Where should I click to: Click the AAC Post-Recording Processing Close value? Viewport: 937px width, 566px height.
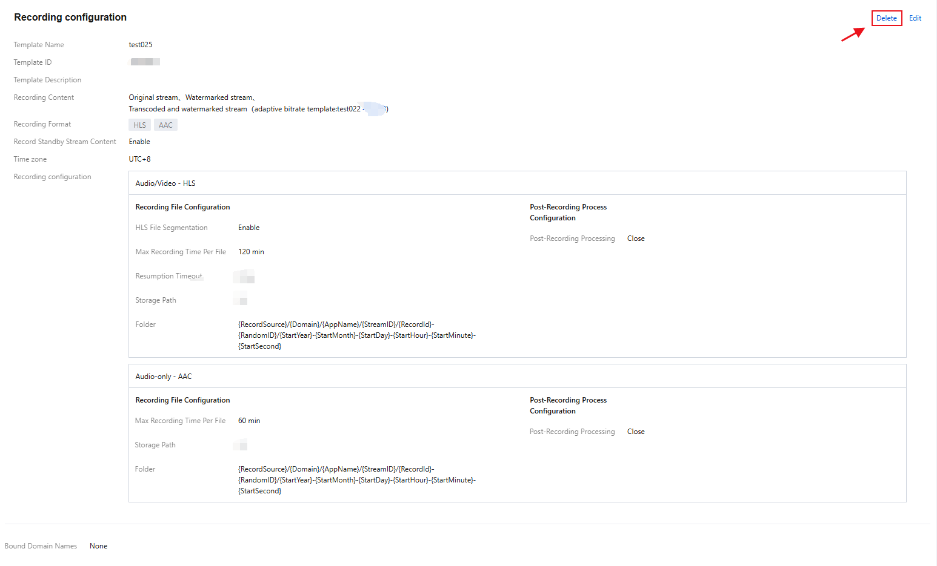pyautogui.click(x=636, y=432)
